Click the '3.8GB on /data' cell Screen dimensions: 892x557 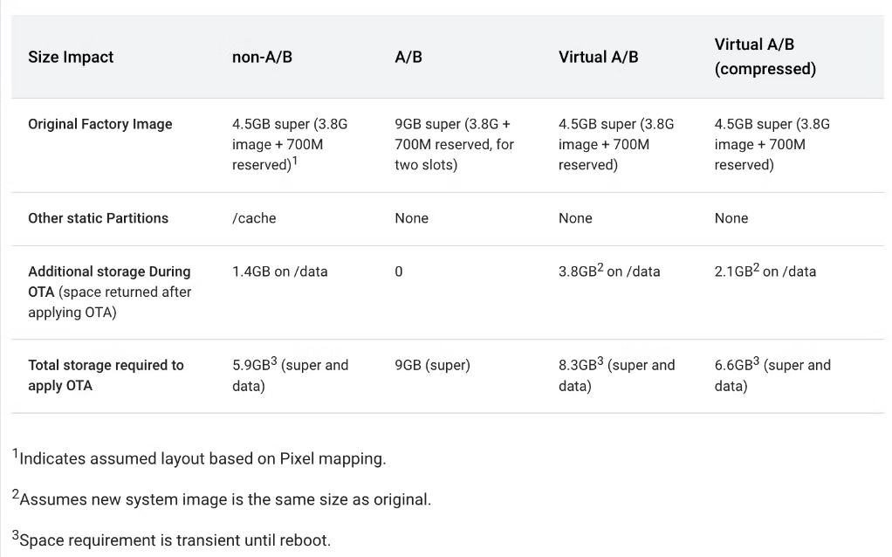(609, 272)
